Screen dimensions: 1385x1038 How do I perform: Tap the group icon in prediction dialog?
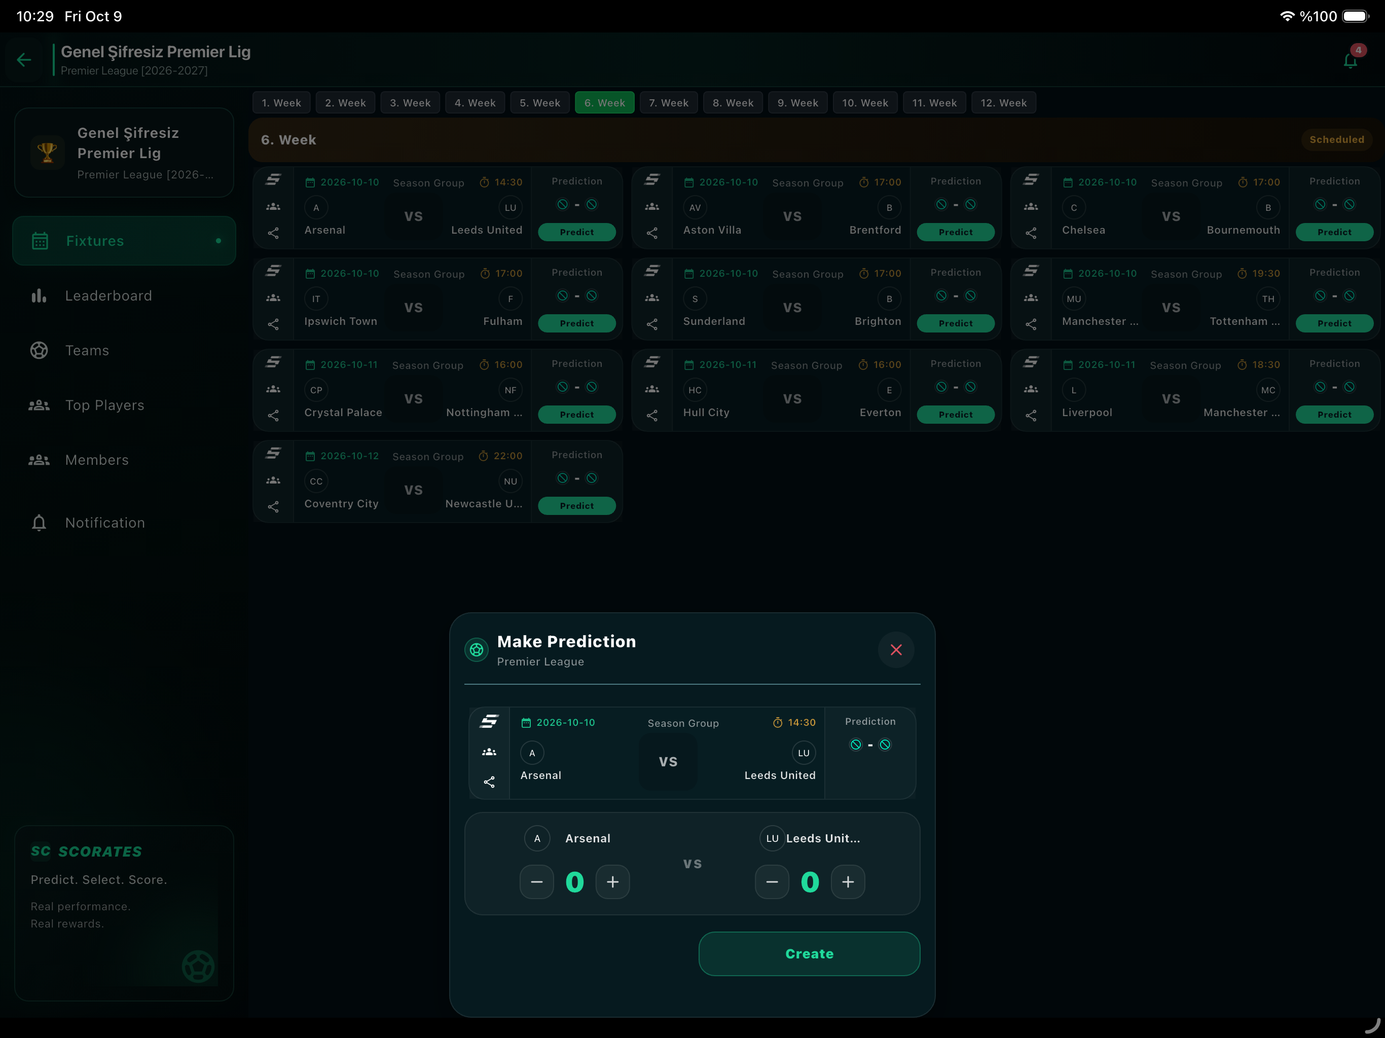coord(489,752)
